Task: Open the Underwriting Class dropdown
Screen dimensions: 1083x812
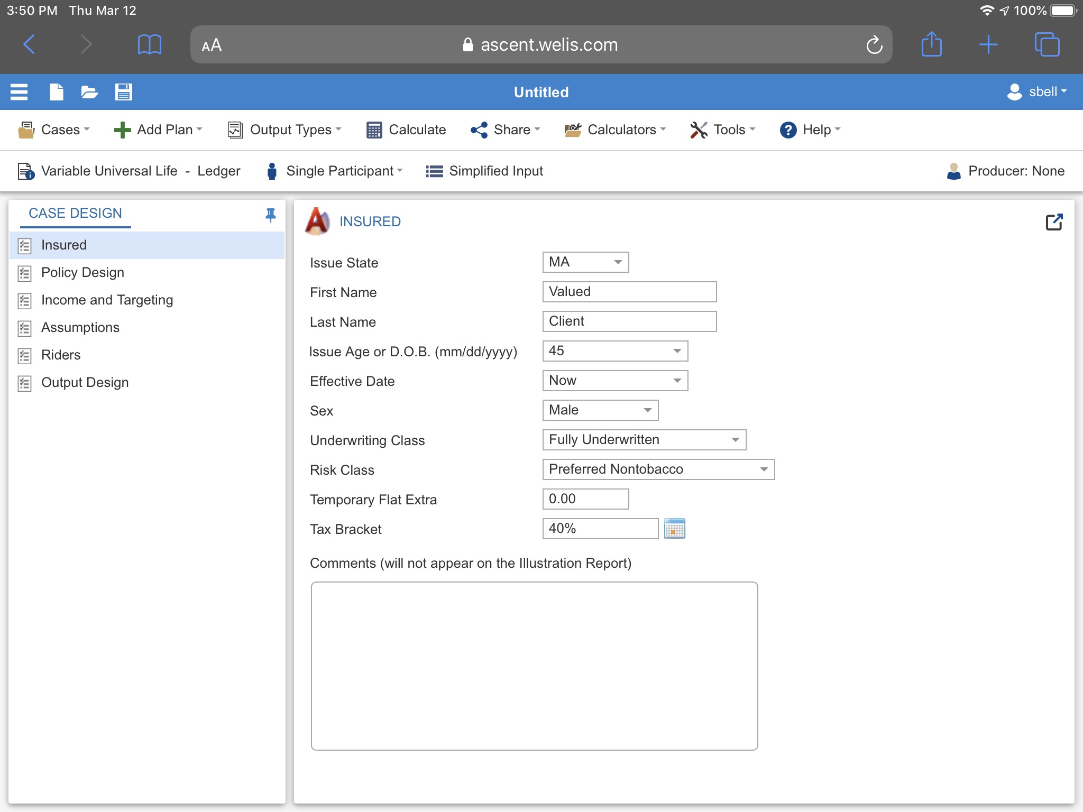Action: pyautogui.click(x=644, y=440)
